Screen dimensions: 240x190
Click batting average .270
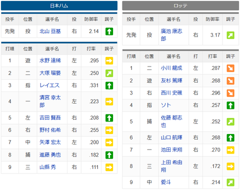pos(215,150)
